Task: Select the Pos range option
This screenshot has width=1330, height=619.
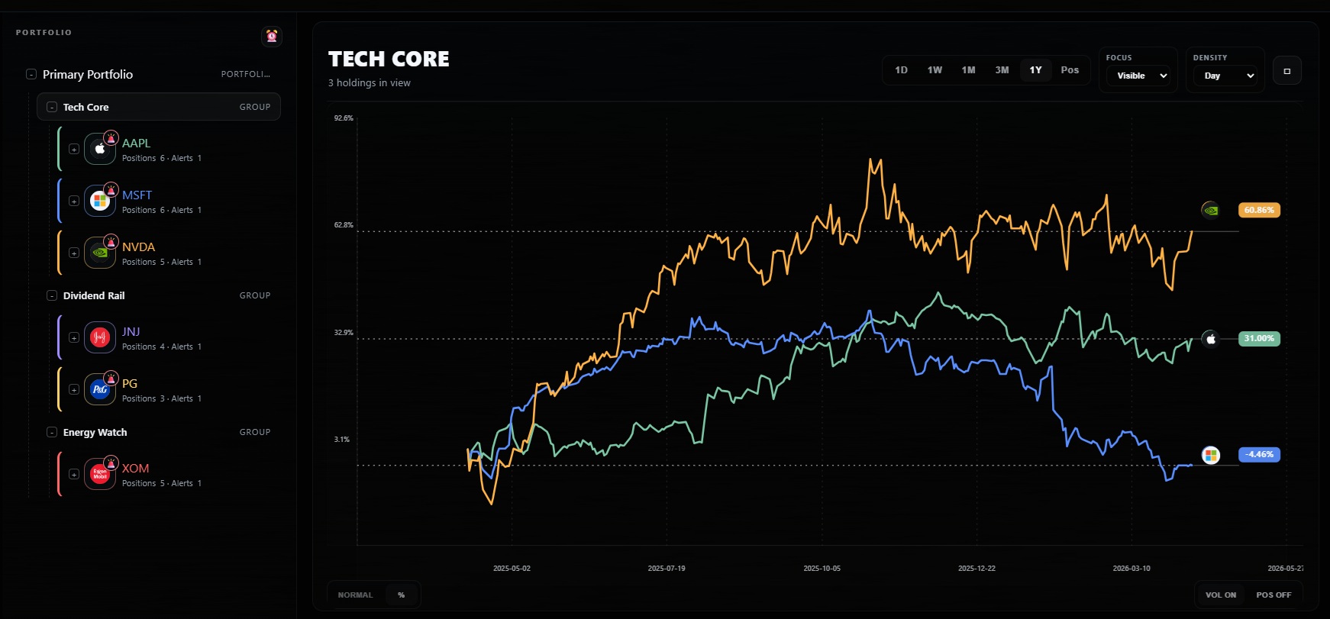Action: tap(1070, 70)
